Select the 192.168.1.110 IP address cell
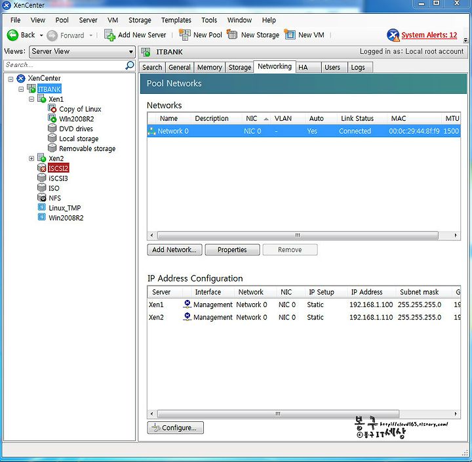 click(371, 317)
